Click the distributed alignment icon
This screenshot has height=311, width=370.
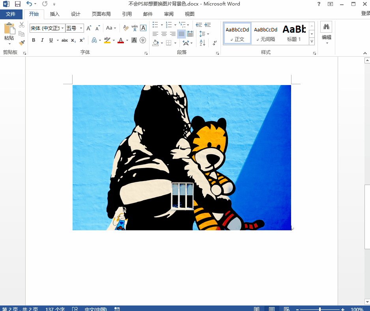pyautogui.click(x=190, y=34)
